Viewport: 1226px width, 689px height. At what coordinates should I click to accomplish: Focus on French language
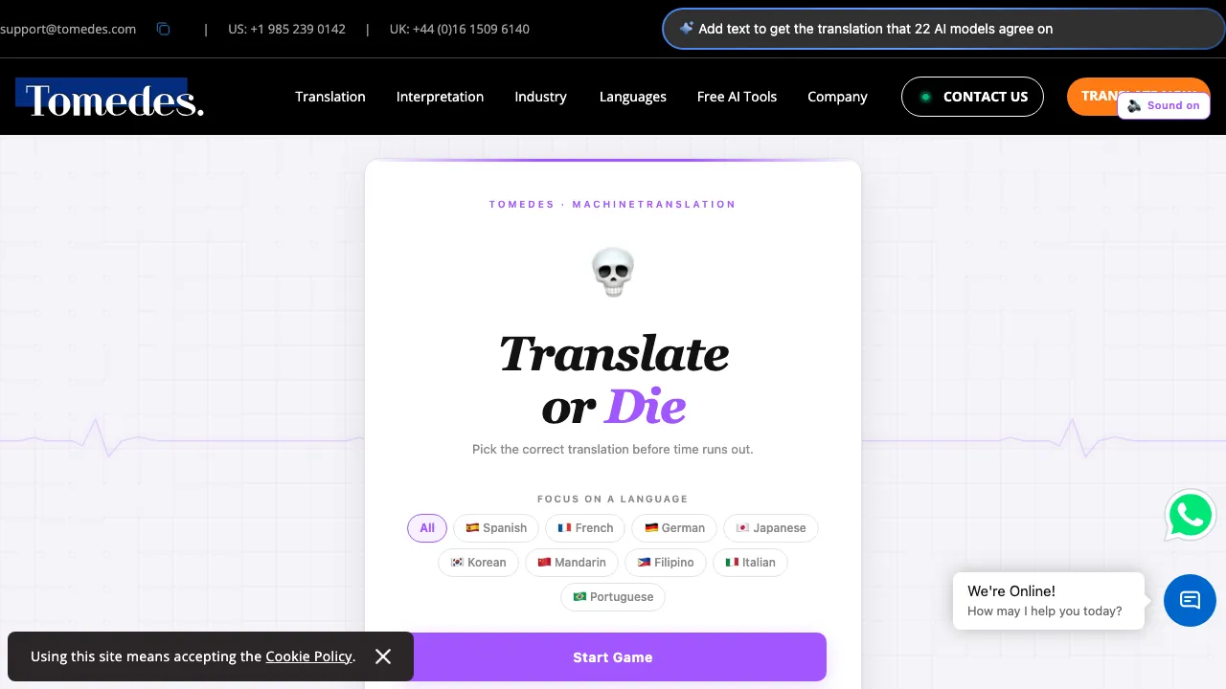click(x=585, y=528)
